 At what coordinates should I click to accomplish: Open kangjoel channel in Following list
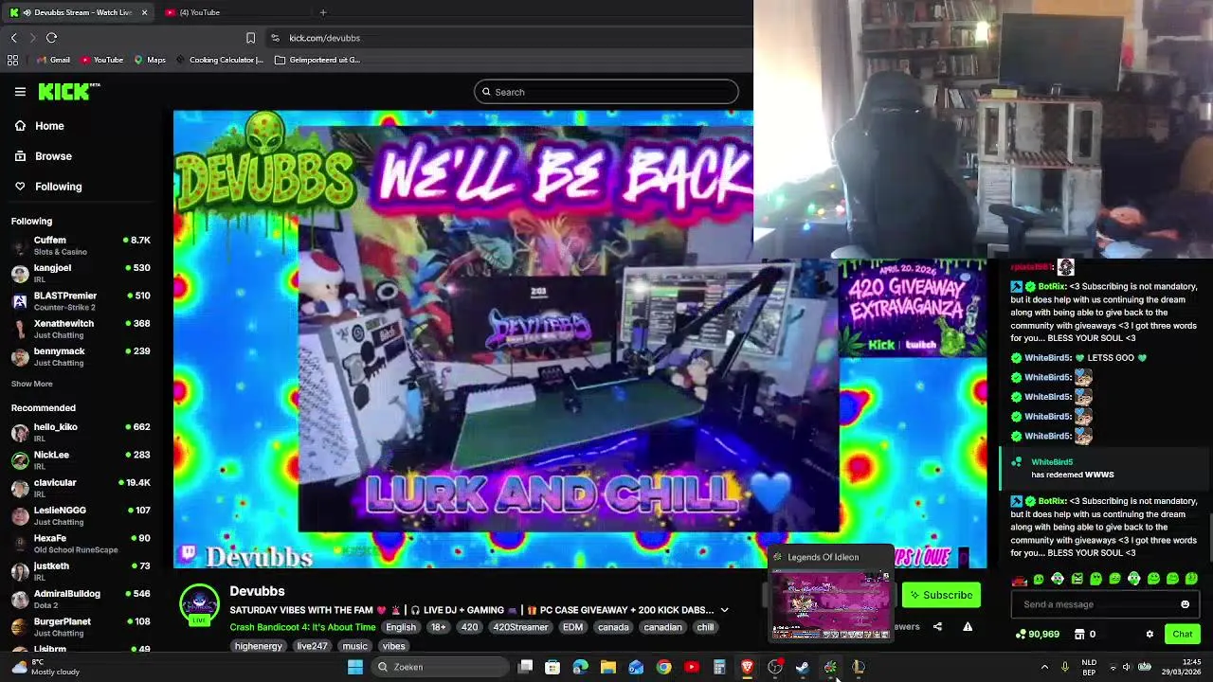tap(81, 273)
